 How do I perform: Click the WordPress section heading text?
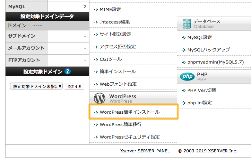click(x=123, y=96)
